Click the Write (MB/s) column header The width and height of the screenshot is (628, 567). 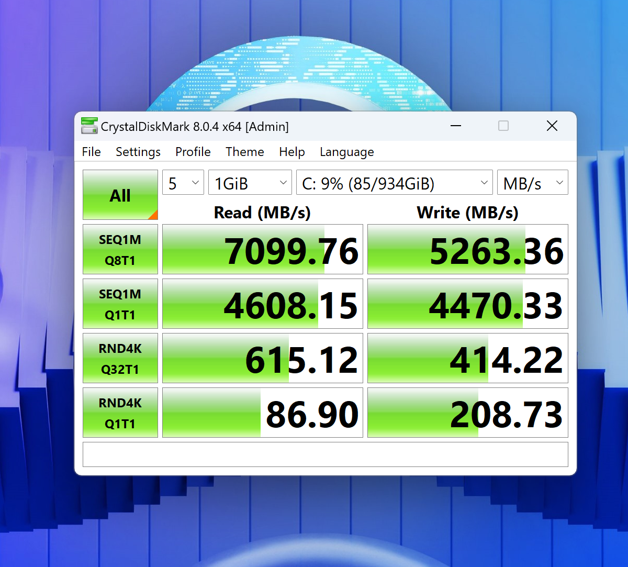coord(468,212)
